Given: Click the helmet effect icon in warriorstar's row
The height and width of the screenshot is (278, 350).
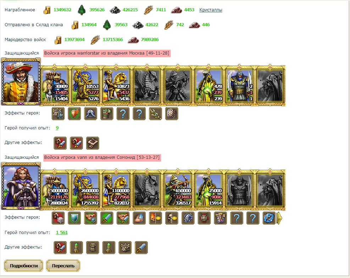Looking at the screenshot, I should tap(91, 113).
